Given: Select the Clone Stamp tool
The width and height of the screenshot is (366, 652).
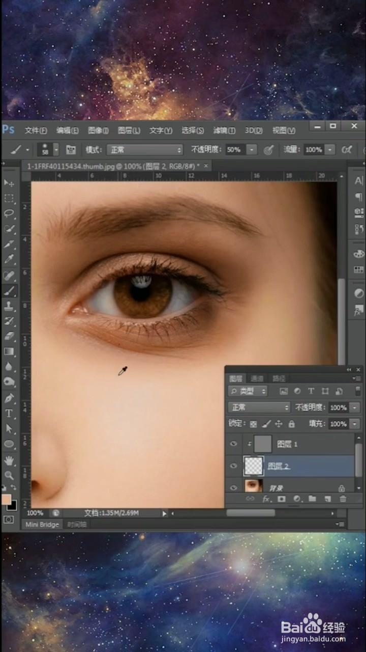Looking at the screenshot, I should 9,306.
